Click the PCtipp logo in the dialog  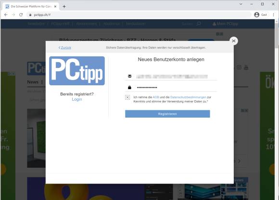[x=77, y=71]
